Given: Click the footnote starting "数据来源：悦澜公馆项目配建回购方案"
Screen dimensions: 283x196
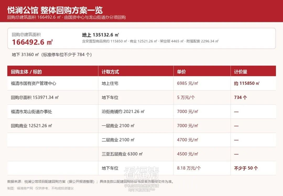Looking at the screenshot, I should [x=90, y=182].
